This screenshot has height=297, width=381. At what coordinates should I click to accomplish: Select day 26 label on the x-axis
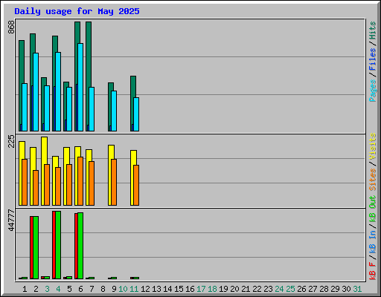(x=301, y=289)
